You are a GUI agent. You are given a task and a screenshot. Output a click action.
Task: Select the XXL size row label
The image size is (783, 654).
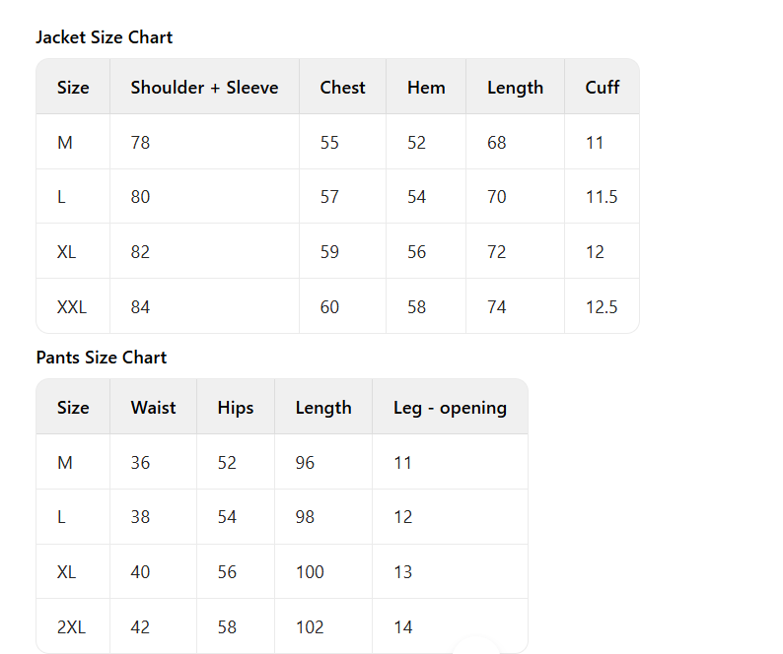(72, 307)
